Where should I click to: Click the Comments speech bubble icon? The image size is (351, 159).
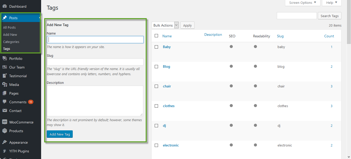tap(5, 102)
